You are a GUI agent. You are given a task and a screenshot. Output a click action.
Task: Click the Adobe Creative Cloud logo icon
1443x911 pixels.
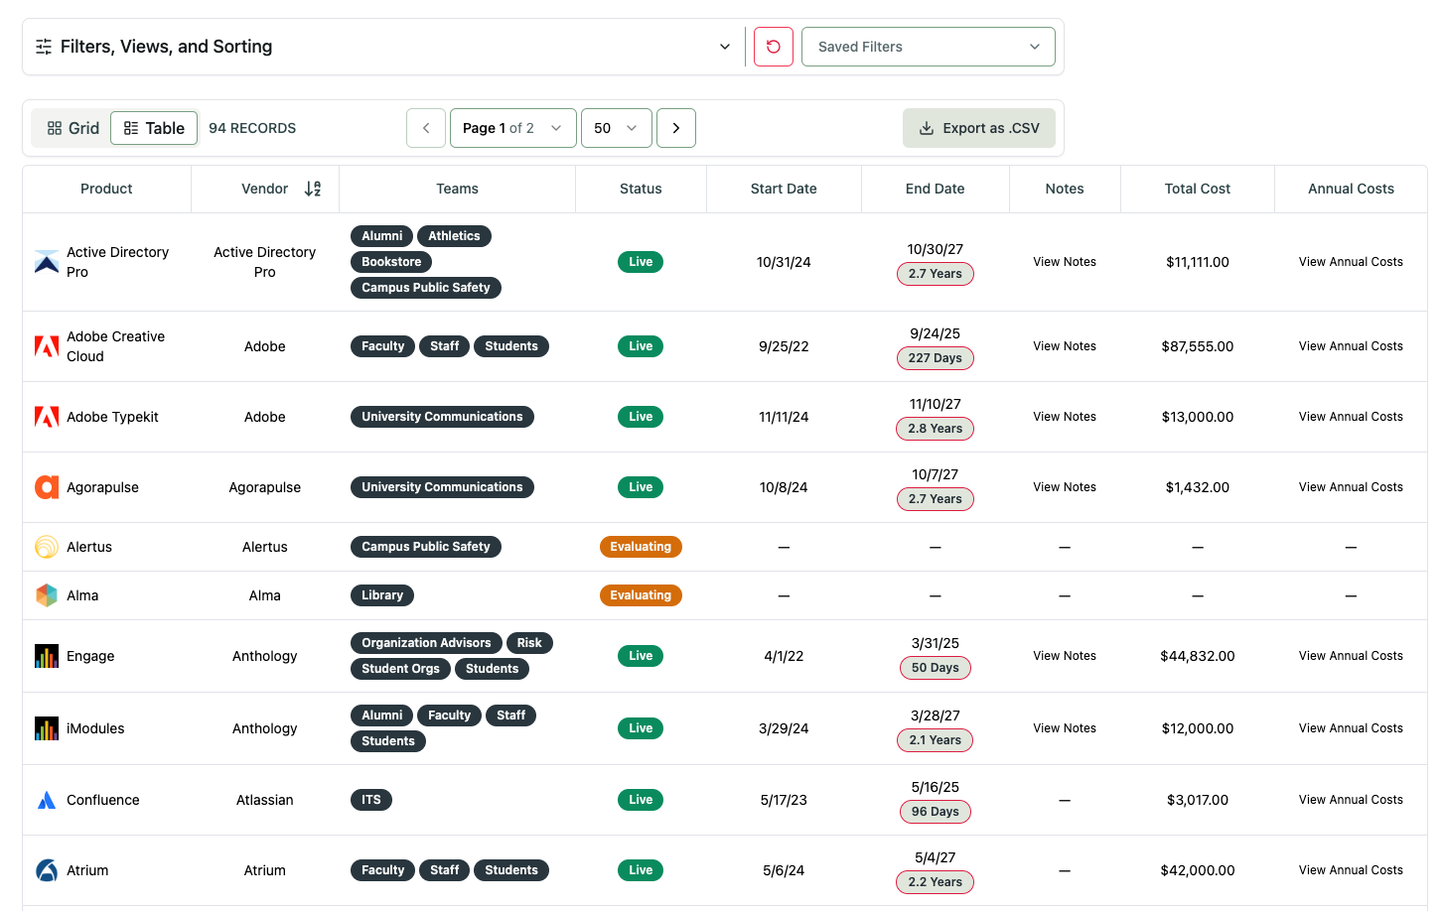[46, 345]
